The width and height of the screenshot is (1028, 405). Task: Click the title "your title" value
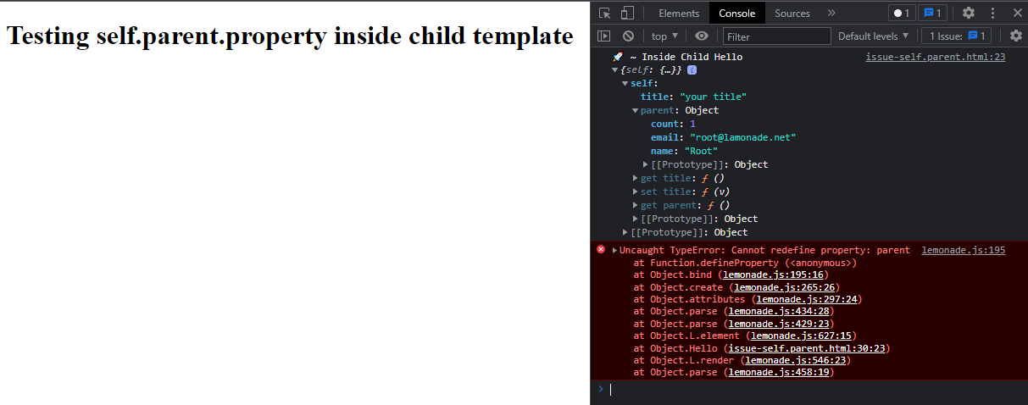click(713, 97)
